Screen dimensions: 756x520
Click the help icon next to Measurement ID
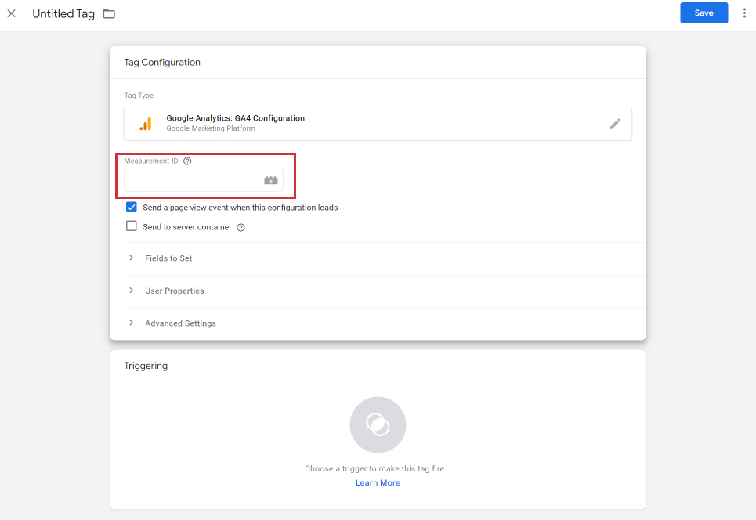187,161
